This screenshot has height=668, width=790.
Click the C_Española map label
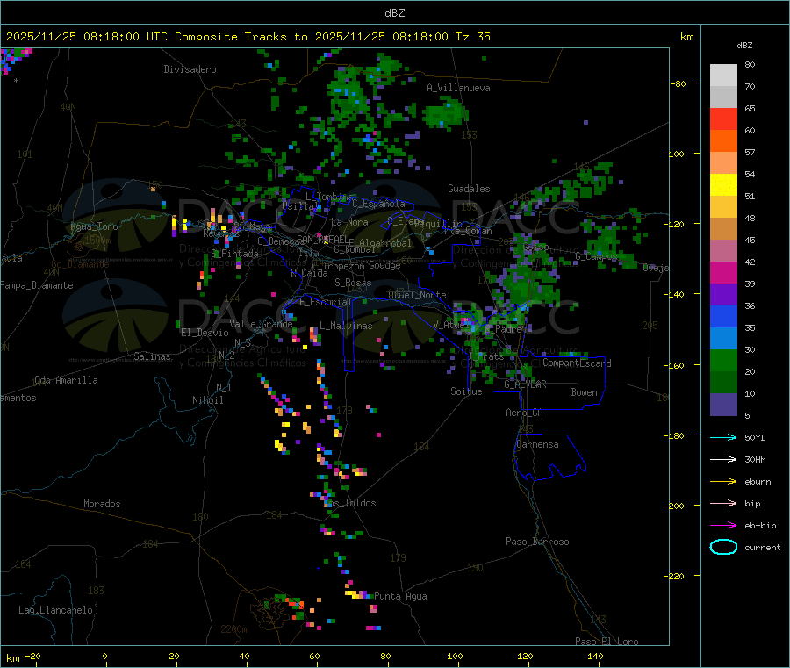pyautogui.click(x=378, y=204)
